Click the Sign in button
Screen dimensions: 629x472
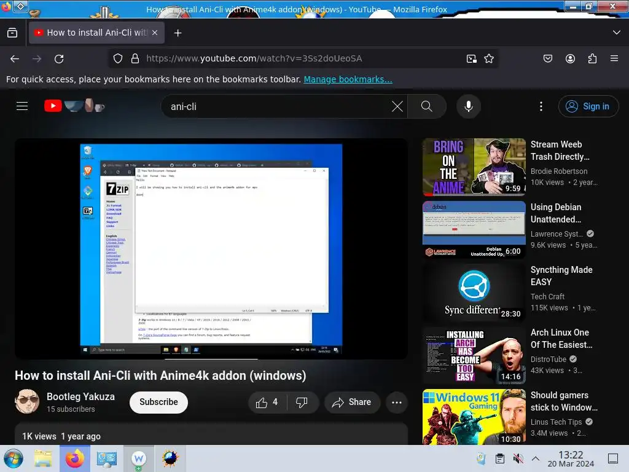click(588, 106)
